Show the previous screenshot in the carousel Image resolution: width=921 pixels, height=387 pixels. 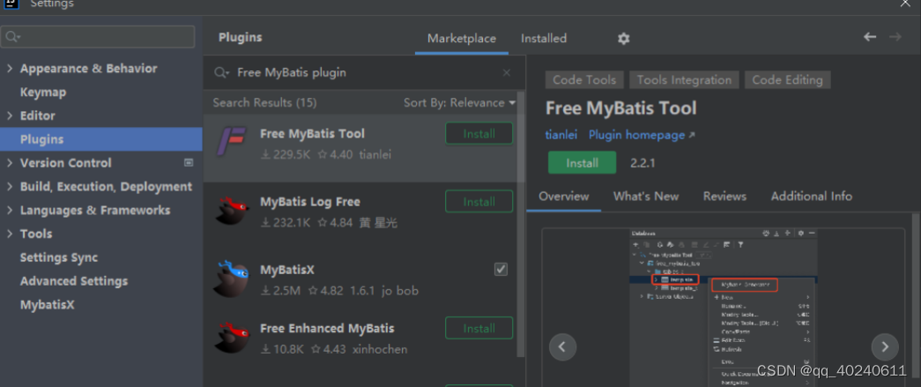point(562,346)
